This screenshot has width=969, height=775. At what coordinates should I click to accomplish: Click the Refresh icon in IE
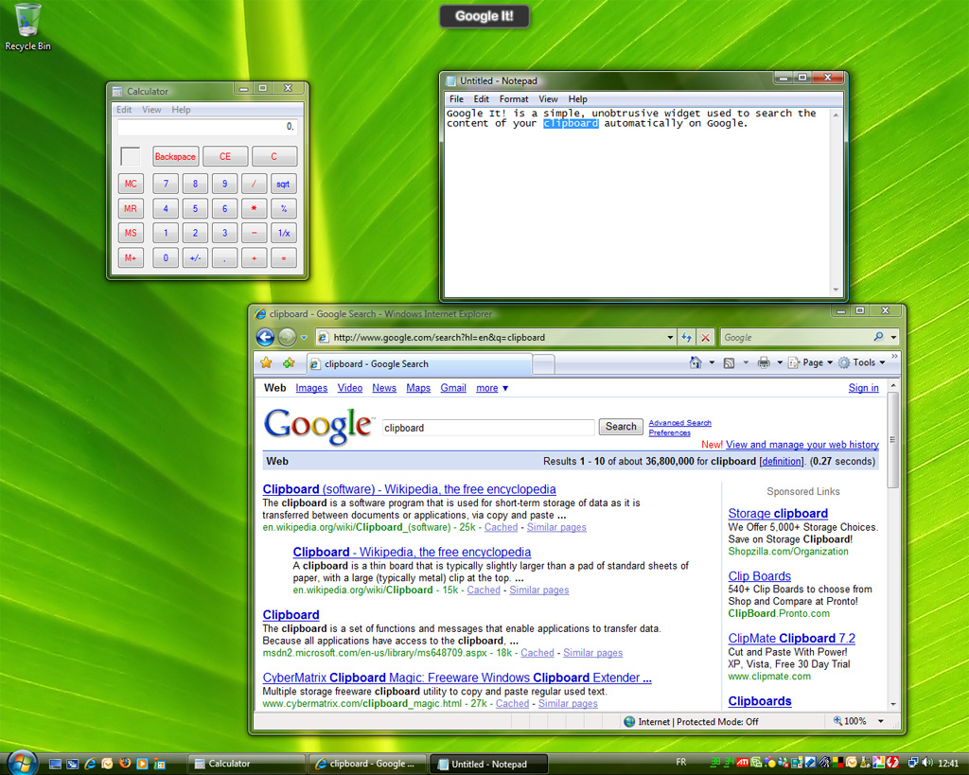(686, 338)
